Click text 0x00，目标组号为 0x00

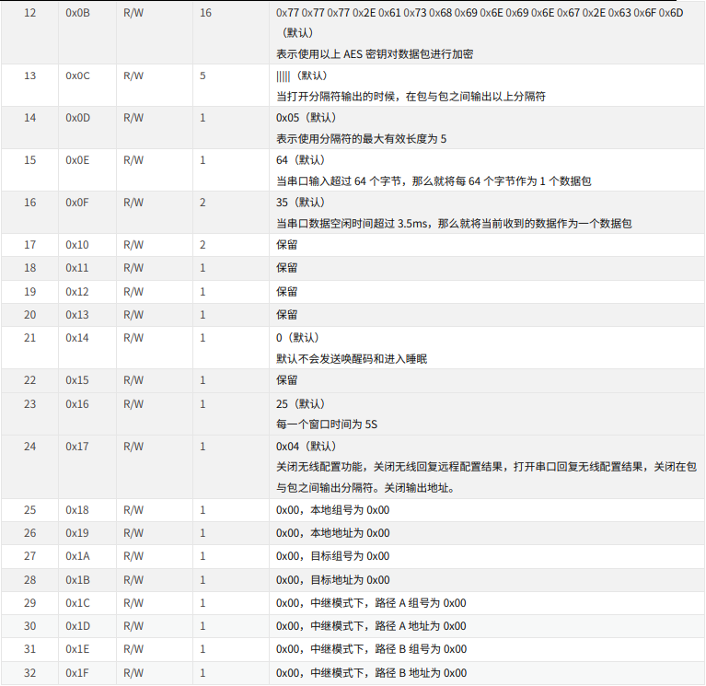[332, 556]
